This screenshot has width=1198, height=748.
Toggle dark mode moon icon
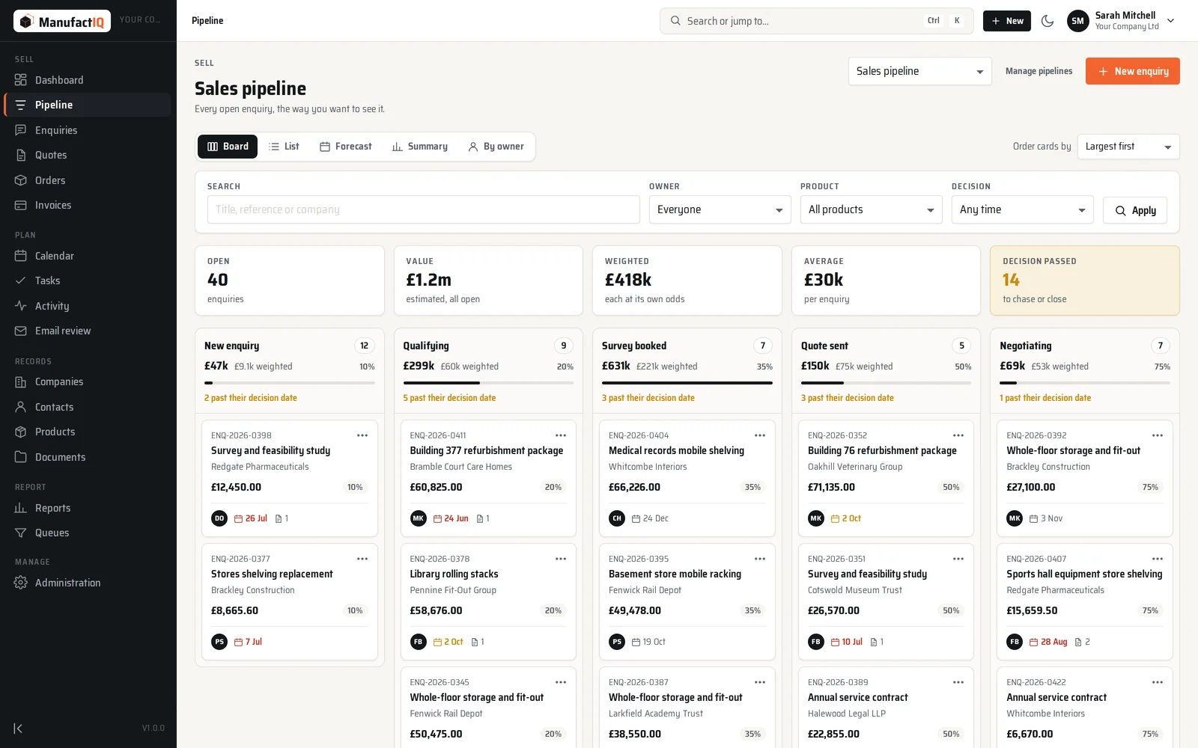[x=1048, y=21]
